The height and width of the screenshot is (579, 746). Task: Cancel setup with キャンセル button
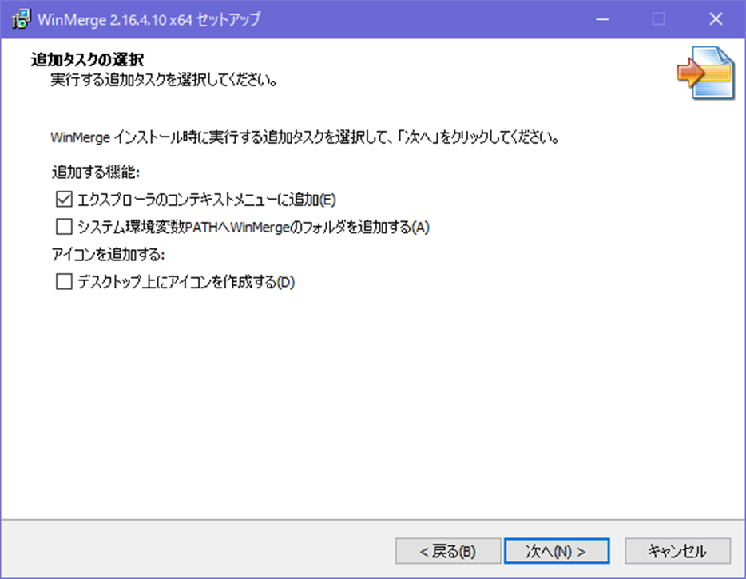(677, 551)
